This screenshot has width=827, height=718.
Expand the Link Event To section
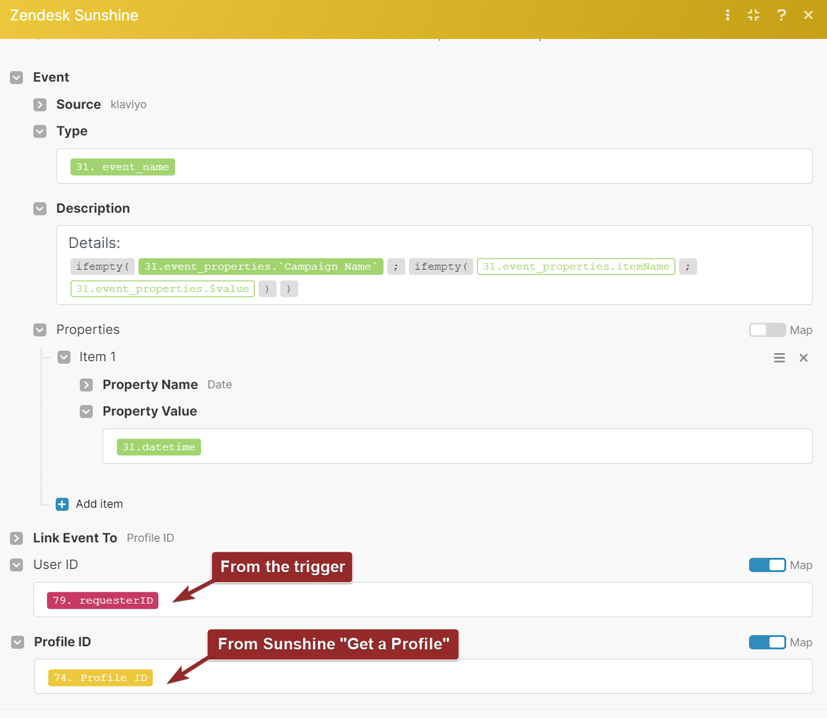point(17,538)
